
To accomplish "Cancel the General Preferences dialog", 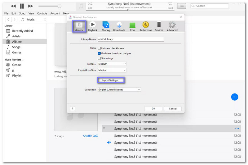I will [x=173, y=108].
